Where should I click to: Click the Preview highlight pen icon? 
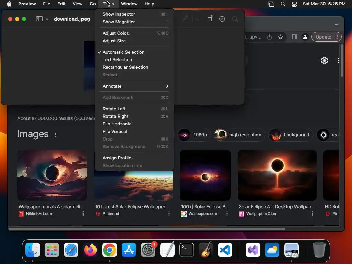tap(185, 19)
